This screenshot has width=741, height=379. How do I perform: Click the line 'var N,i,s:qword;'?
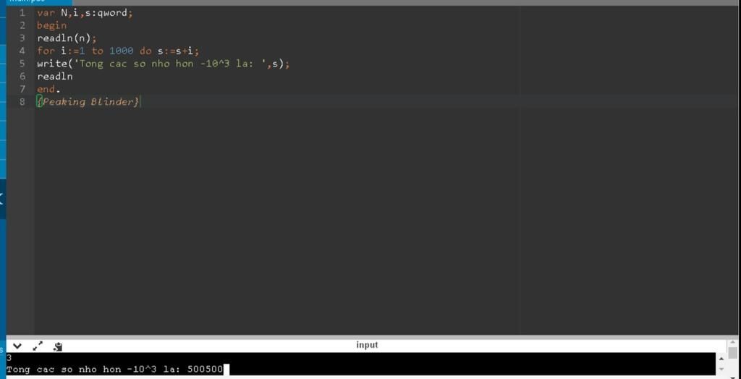(x=85, y=13)
